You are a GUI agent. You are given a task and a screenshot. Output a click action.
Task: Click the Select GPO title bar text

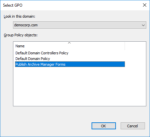[x=13, y=5]
